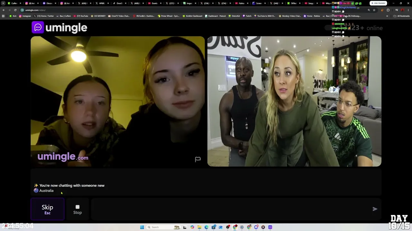Open the zoom magnifier in address bar
This screenshot has height=231, width=412.
coord(369,10)
